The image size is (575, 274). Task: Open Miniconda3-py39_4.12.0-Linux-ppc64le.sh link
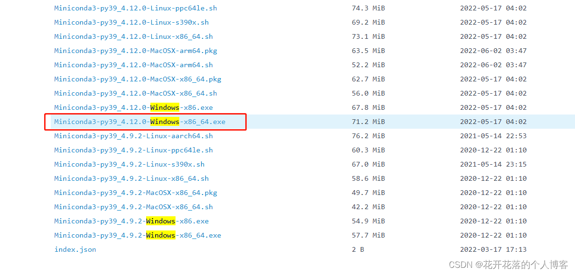coord(136,8)
